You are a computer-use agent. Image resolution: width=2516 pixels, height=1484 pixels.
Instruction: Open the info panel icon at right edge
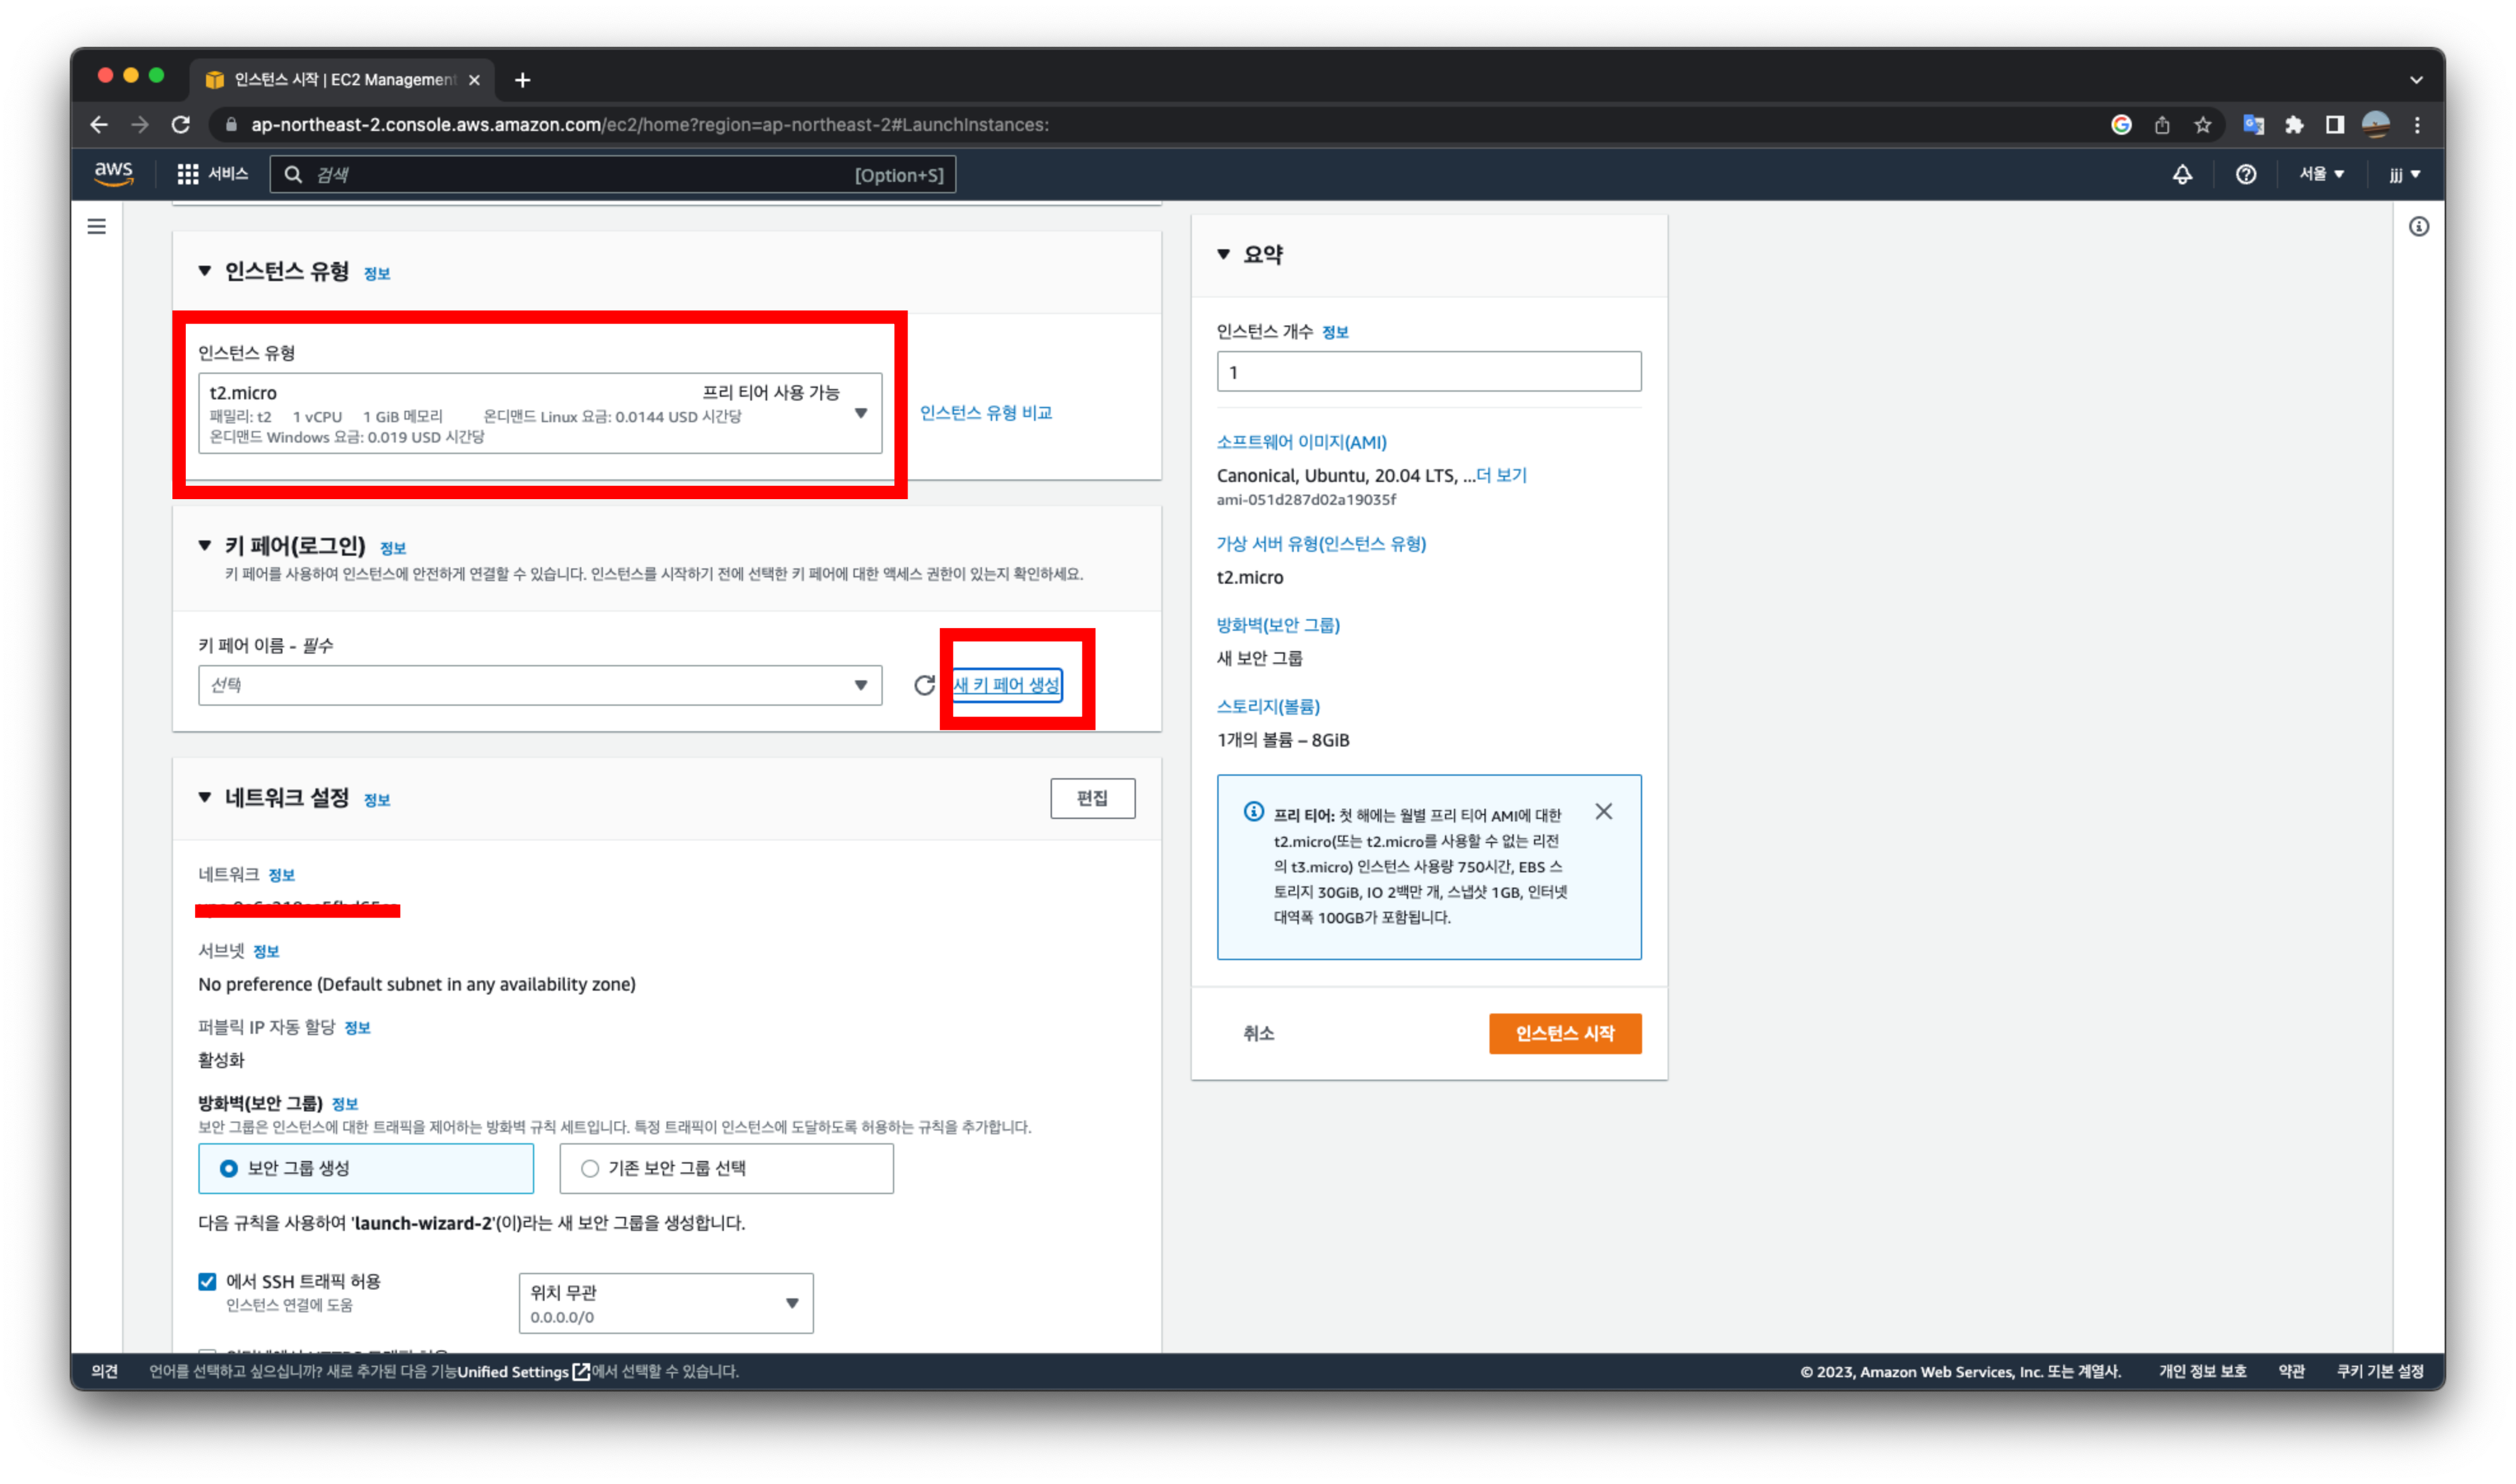pyautogui.click(x=2418, y=226)
